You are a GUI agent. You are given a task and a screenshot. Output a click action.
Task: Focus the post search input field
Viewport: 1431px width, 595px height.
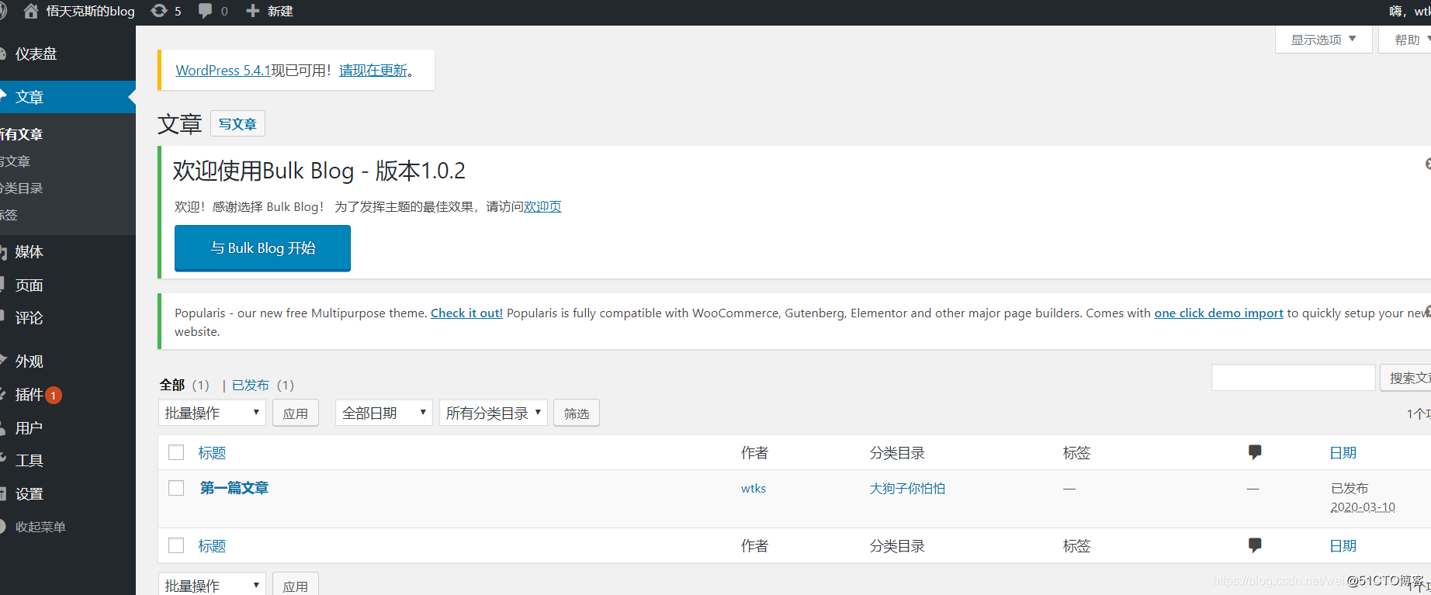1293,378
